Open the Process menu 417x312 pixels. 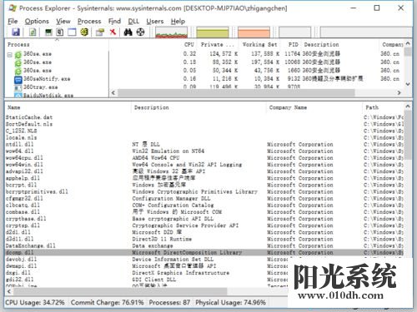click(x=89, y=22)
